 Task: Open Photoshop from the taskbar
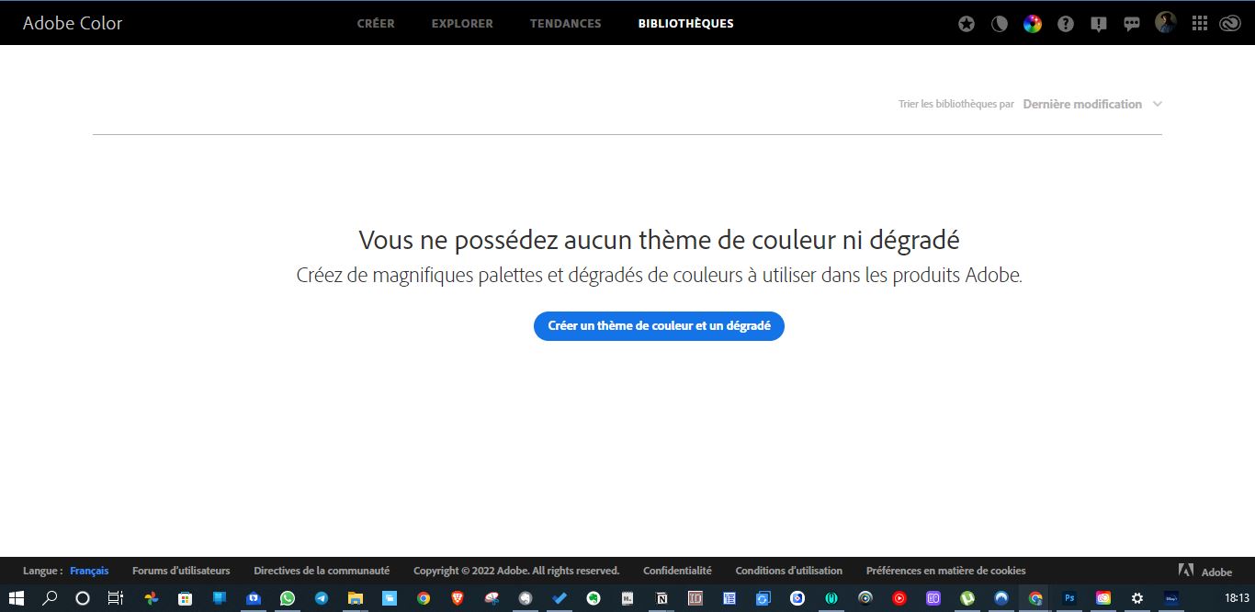click(1069, 597)
